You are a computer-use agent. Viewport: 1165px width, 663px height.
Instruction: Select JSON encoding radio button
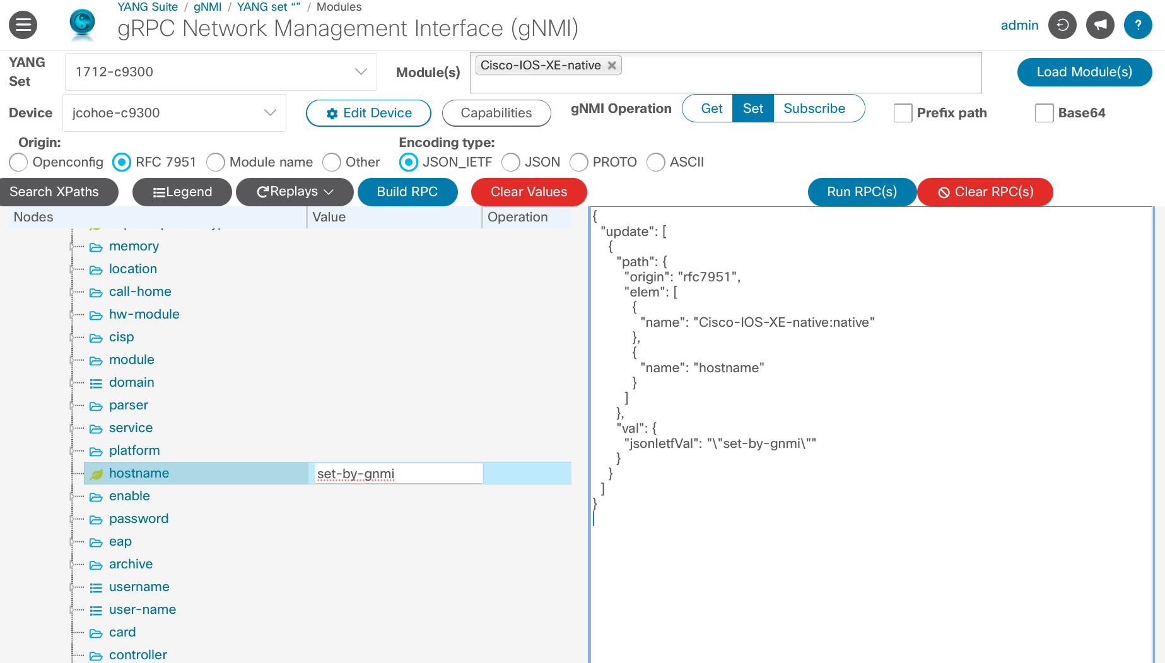511,162
